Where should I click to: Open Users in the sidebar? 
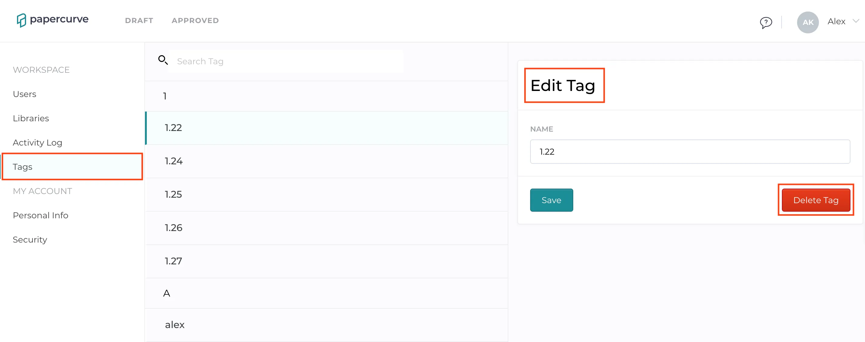pos(25,94)
